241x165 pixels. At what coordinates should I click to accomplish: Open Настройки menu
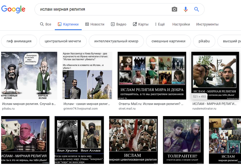(181, 24)
